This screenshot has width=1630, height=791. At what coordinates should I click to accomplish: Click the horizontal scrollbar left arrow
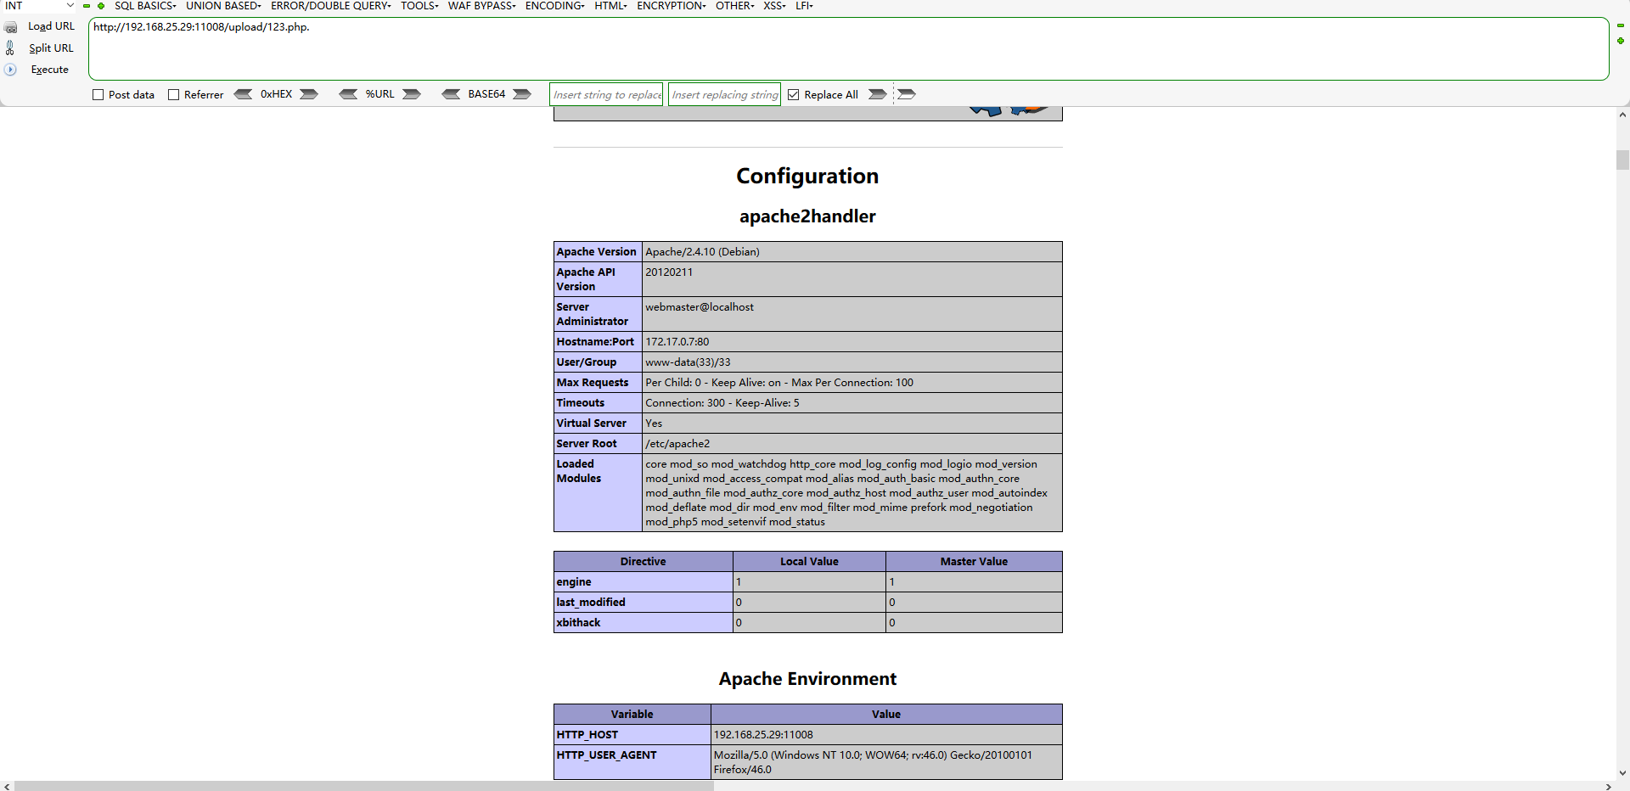point(7,786)
